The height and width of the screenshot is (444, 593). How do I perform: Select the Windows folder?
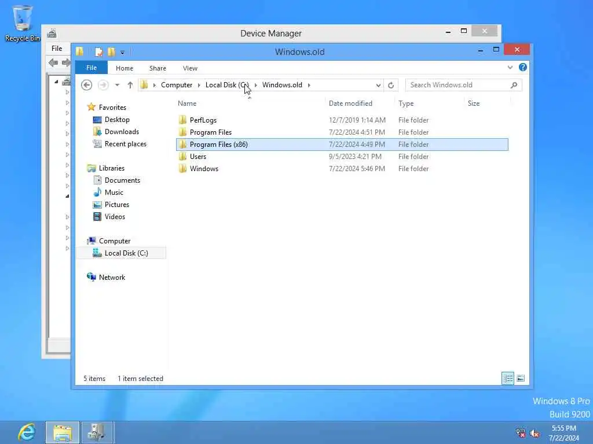[342, 168]
